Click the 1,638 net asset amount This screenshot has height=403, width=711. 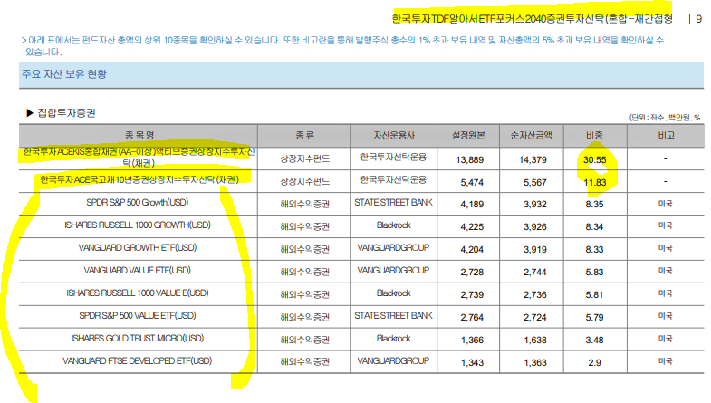535,340
